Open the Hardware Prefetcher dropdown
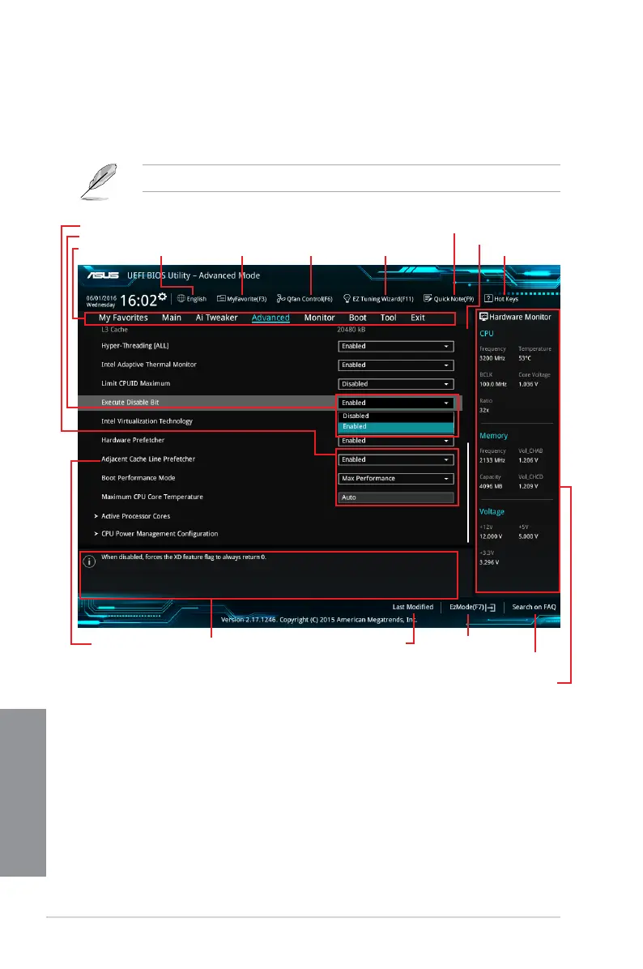This screenshot has width=643, height=969. pos(396,441)
